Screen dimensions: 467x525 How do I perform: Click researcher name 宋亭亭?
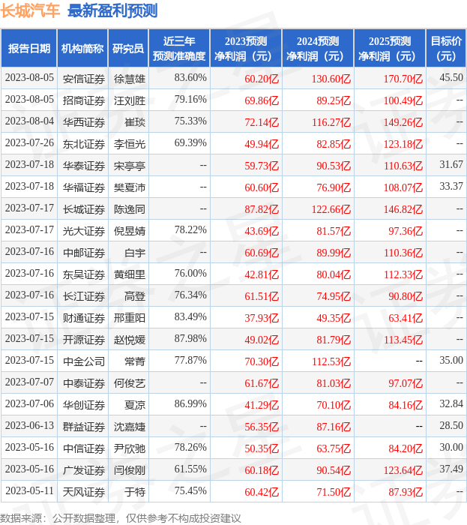[x=130, y=166]
